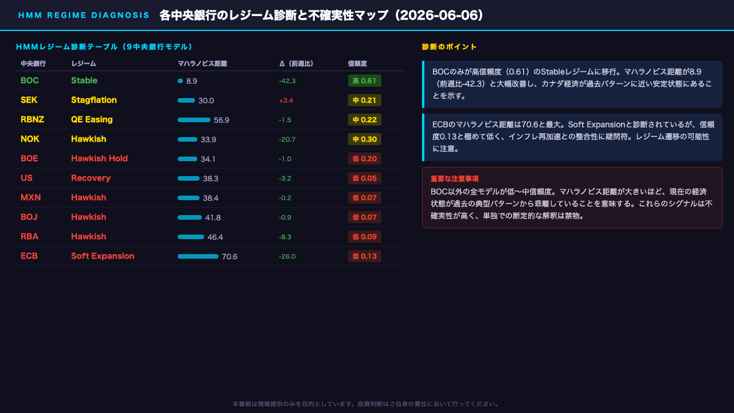Click the 低 0.20 confidence badge
Image resolution: width=734 pixels, height=413 pixels.
[365, 159]
